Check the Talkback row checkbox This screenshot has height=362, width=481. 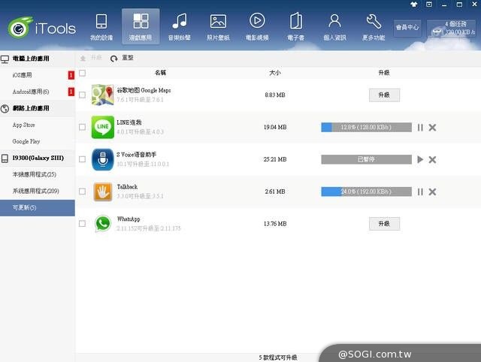tap(82, 192)
